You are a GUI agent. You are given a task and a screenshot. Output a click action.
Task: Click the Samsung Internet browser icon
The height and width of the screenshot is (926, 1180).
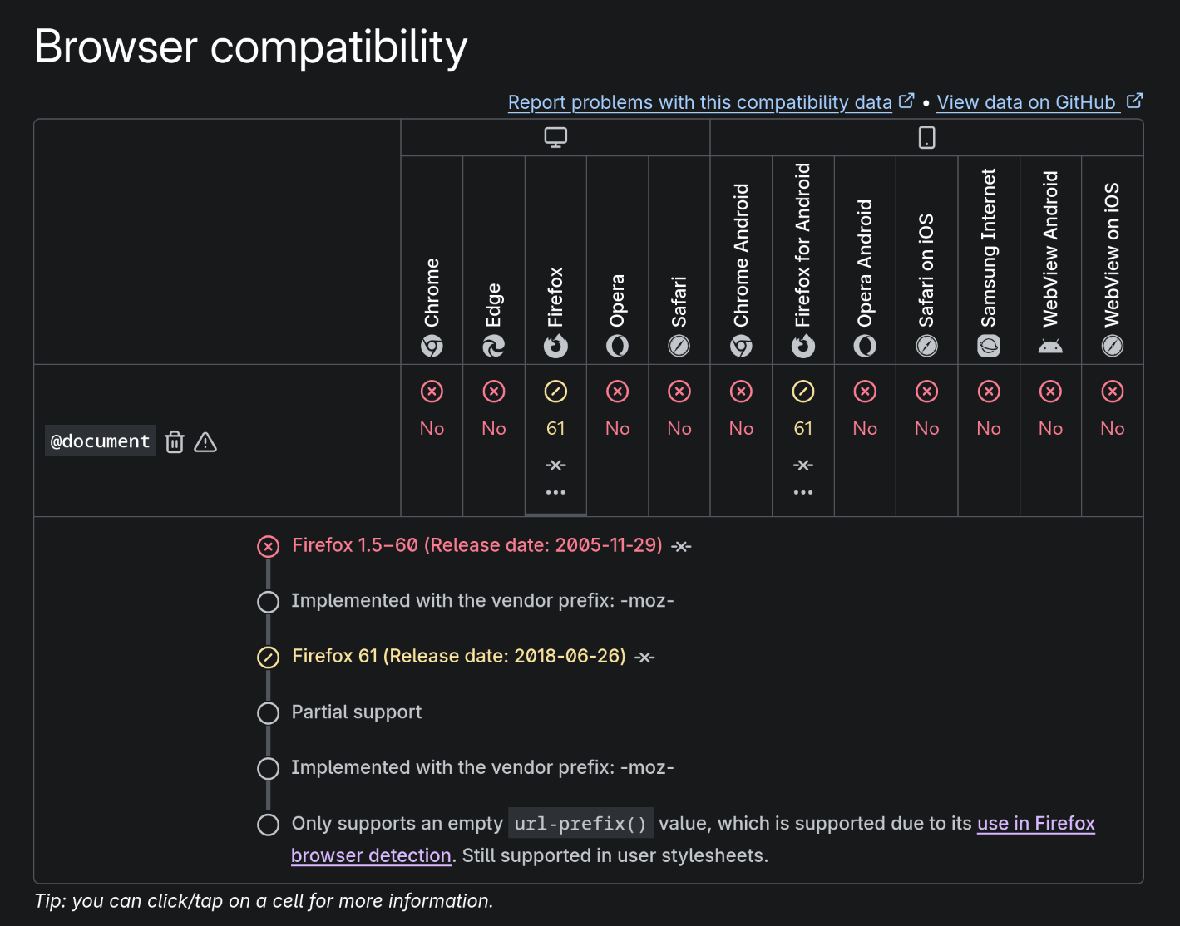(989, 346)
